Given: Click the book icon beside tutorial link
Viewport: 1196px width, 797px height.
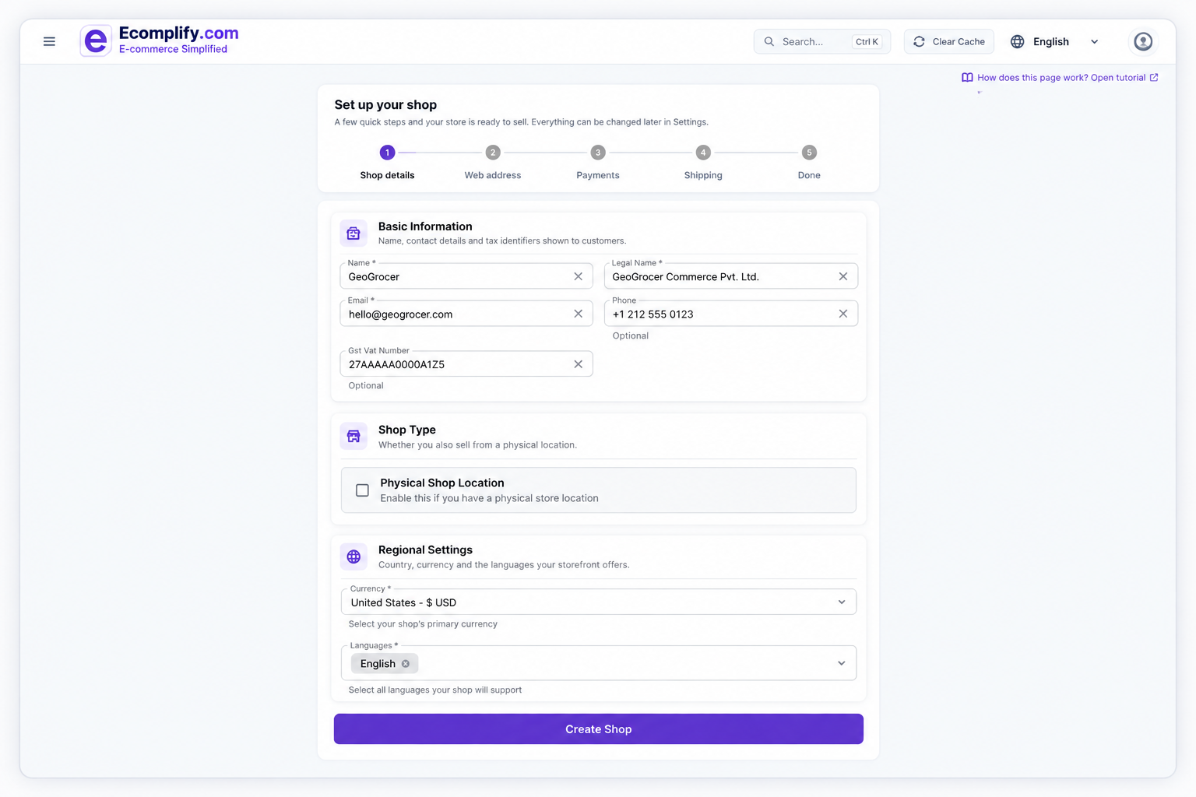Looking at the screenshot, I should (x=967, y=78).
